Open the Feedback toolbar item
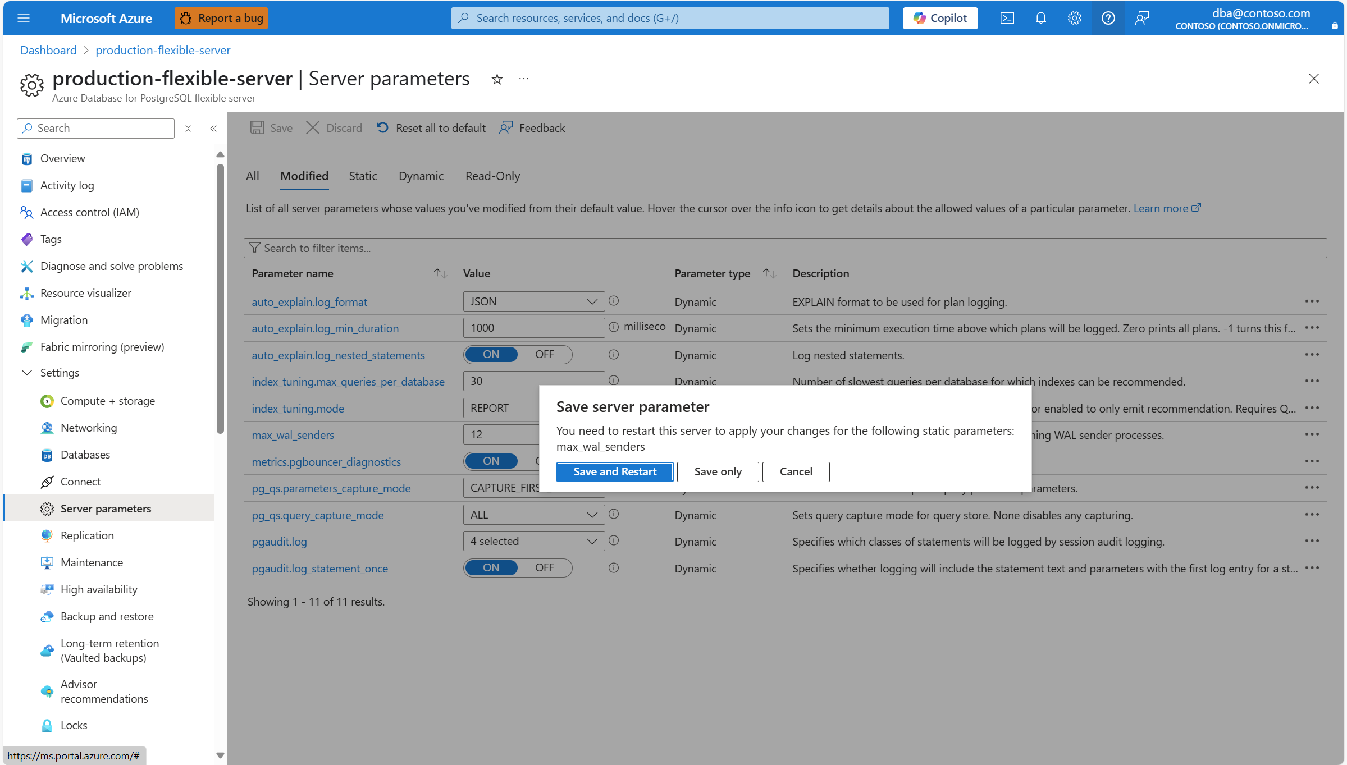 (x=532, y=128)
